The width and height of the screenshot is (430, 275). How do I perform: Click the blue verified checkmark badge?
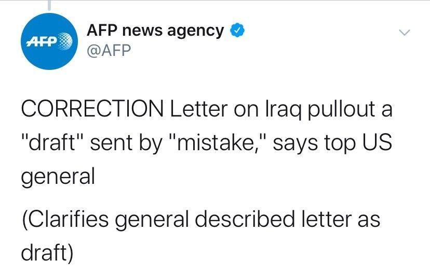click(x=237, y=31)
